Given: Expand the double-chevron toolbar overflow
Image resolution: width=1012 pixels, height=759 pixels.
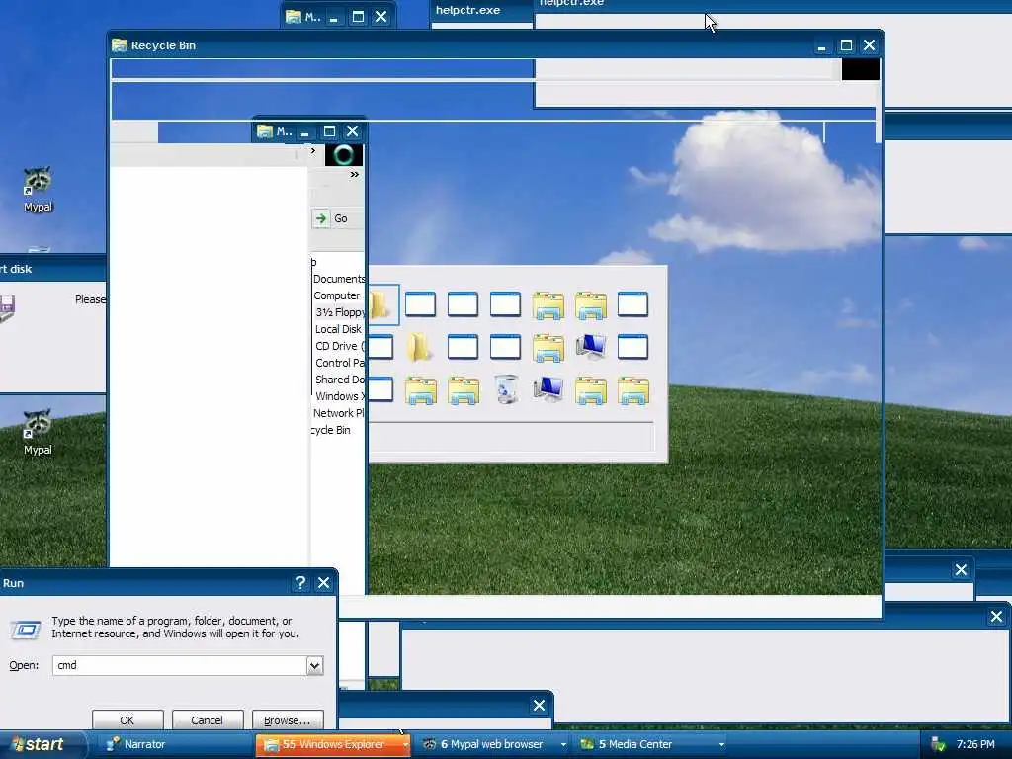Looking at the screenshot, I should pyautogui.click(x=355, y=174).
